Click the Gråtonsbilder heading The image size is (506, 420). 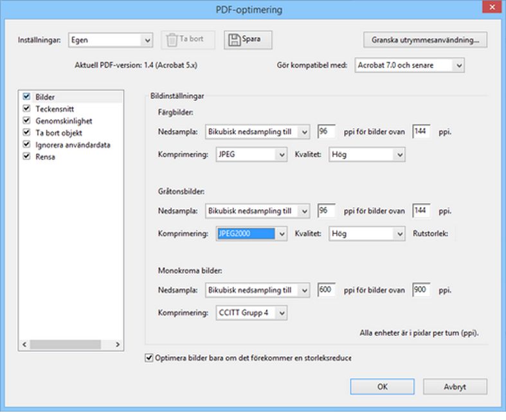181,192
